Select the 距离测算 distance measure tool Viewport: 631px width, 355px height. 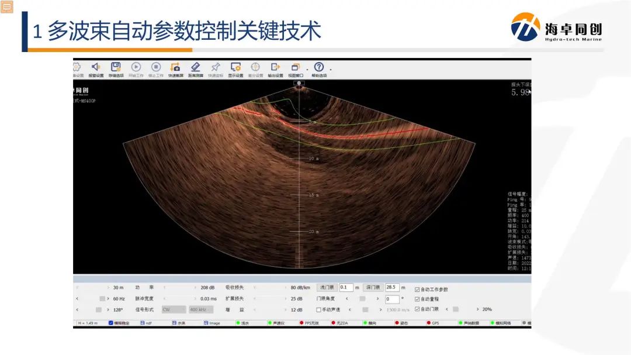click(x=195, y=67)
